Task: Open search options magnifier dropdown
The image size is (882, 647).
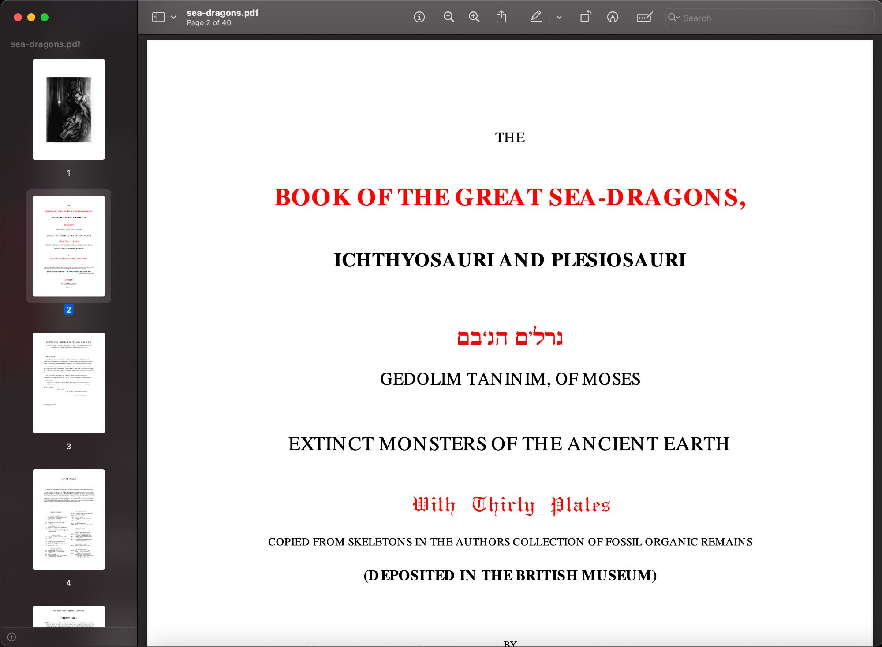Action: click(674, 18)
